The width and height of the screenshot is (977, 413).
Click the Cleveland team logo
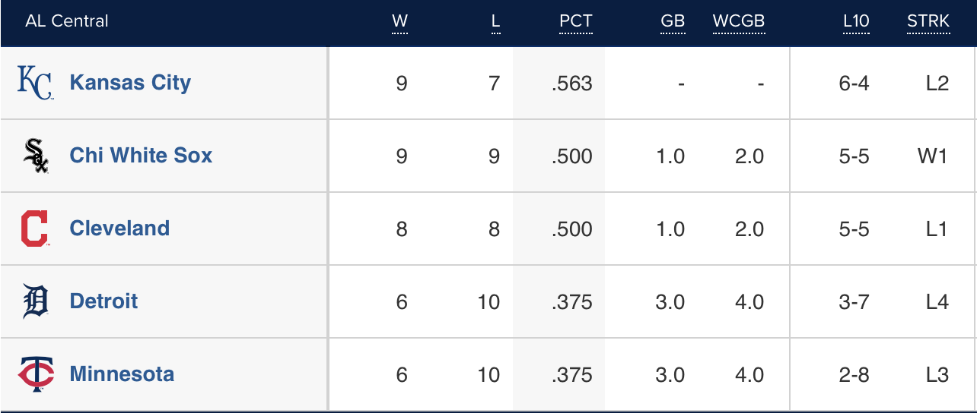(x=35, y=229)
